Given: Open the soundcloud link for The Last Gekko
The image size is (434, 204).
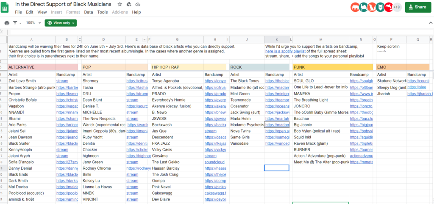Looking at the screenshot, I should pos(214,162).
